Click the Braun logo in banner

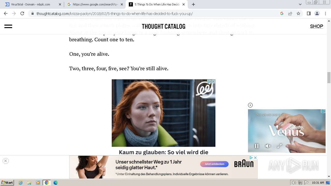pos(244,164)
